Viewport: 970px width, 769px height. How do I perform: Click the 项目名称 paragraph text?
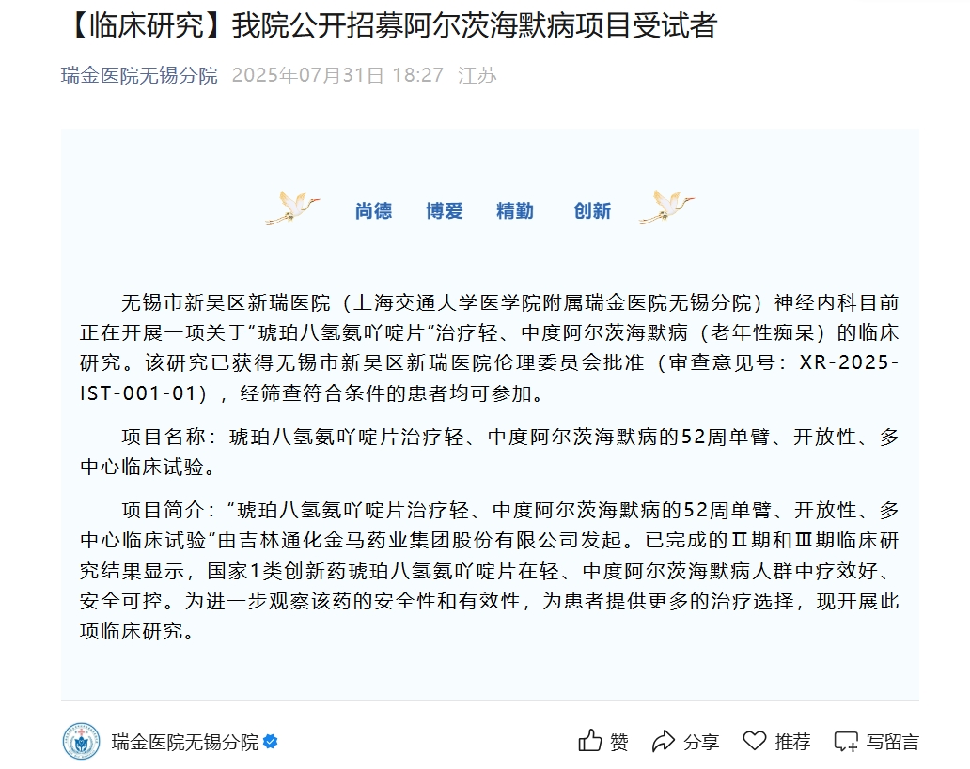489,452
